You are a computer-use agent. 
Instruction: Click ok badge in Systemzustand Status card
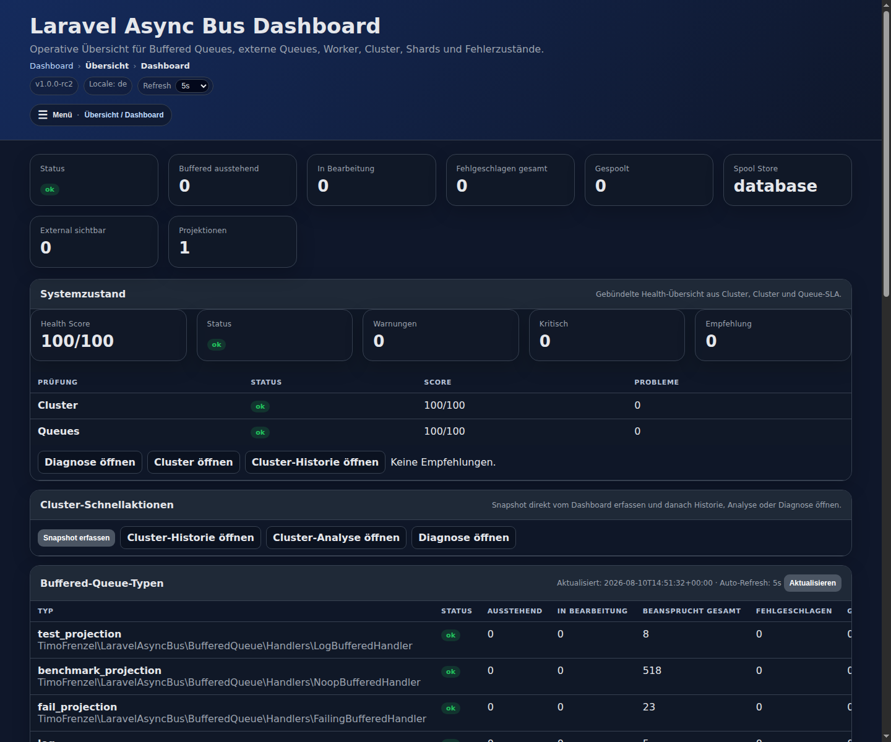pyautogui.click(x=216, y=345)
